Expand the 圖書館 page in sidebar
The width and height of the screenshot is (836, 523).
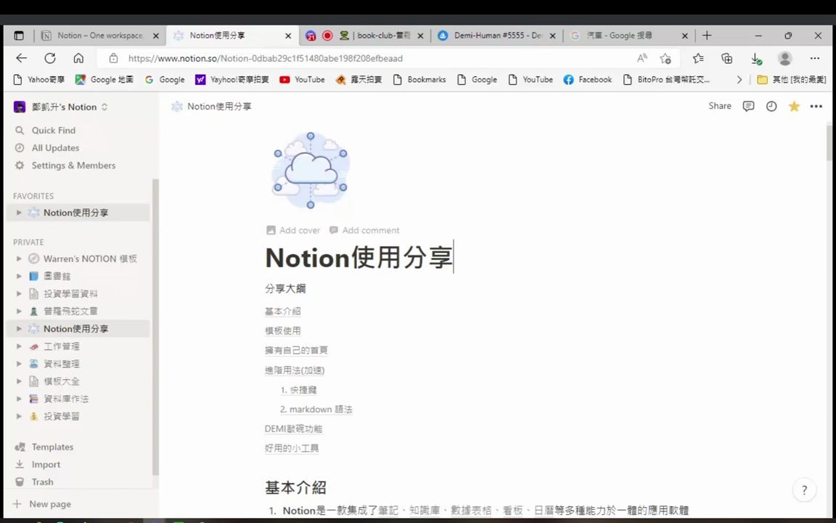(x=18, y=276)
